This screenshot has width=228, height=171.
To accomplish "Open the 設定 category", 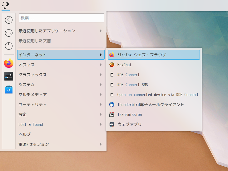I will point(61,114).
